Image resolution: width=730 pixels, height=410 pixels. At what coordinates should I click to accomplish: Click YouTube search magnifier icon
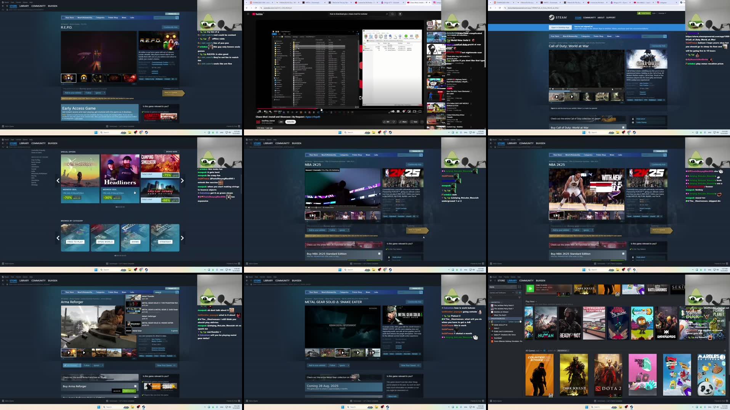click(x=392, y=14)
